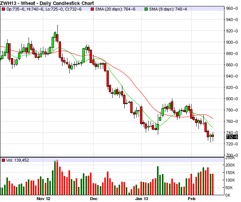Click the highlighted 732-6 last price marker
The image size is (241, 202).
click(x=232, y=137)
